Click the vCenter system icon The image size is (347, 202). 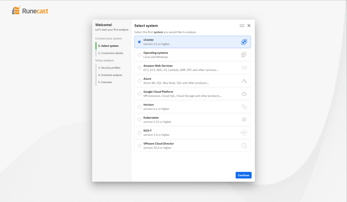[x=244, y=42]
